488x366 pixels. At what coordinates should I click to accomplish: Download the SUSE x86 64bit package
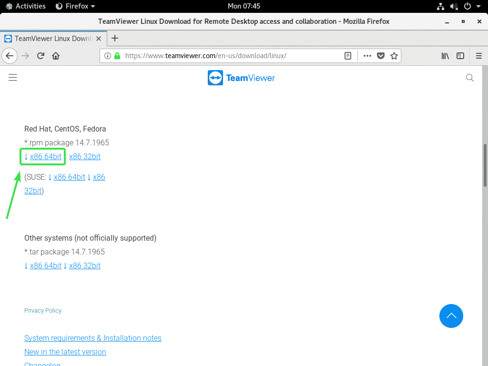pyautogui.click(x=70, y=177)
